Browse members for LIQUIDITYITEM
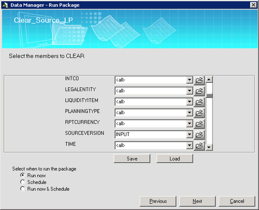Screen dimensions: 259x210 coord(199,102)
